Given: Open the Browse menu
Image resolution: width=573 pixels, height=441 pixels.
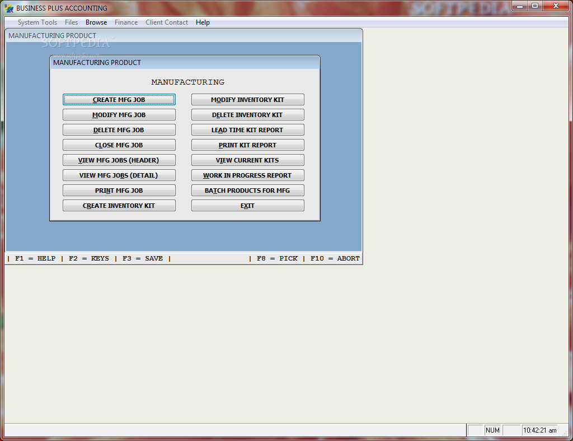Looking at the screenshot, I should (x=96, y=22).
